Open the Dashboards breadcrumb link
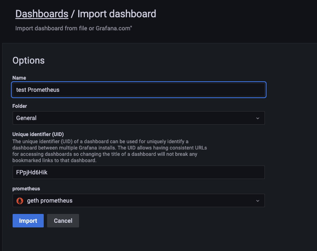Screen dimensions: 317x251 click(42, 14)
